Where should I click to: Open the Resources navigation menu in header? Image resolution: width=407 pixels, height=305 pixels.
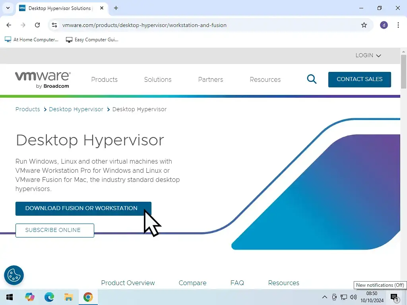265,79
